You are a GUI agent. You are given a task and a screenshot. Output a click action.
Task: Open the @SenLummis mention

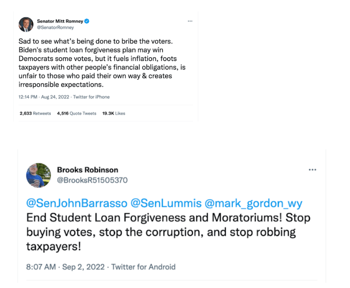(x=166, y=204)
